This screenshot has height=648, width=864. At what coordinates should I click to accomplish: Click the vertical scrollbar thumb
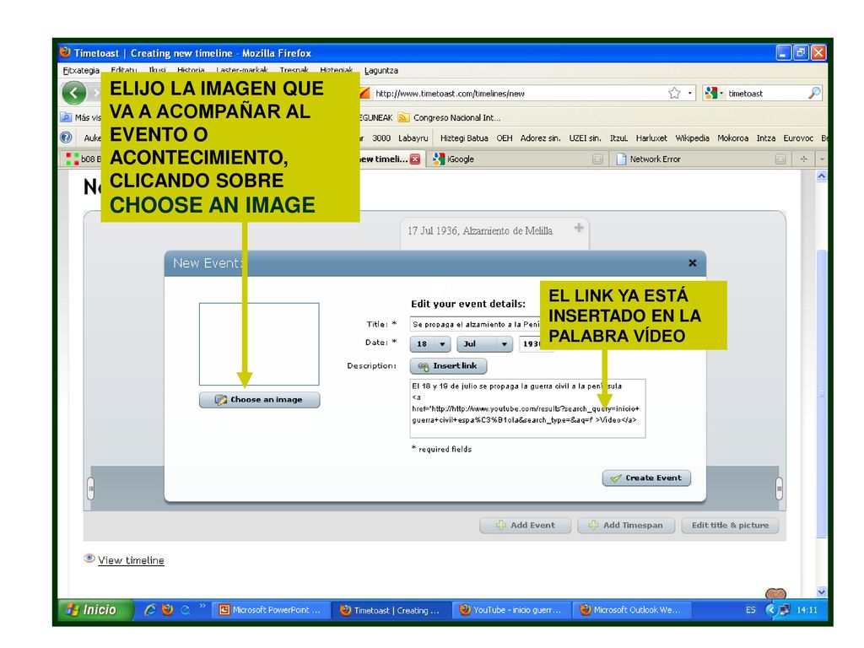[x=822, y=394]
